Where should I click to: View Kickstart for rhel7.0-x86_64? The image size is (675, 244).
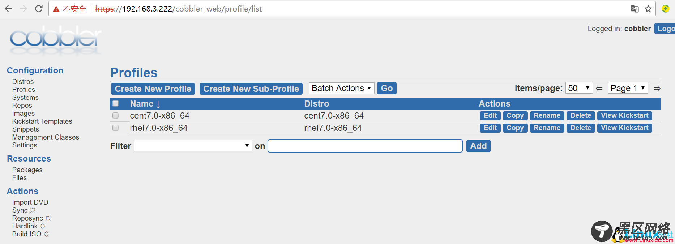click(624, 128)
